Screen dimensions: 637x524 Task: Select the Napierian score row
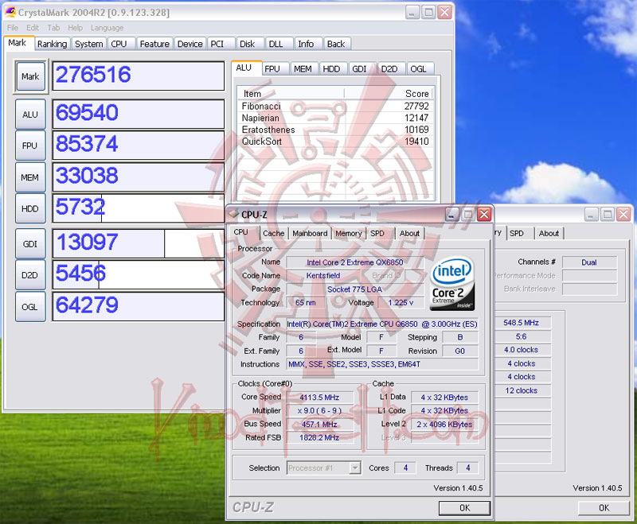(335, 118)
